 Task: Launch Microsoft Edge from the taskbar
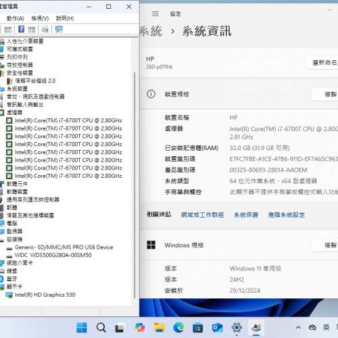tap(178, 328)
